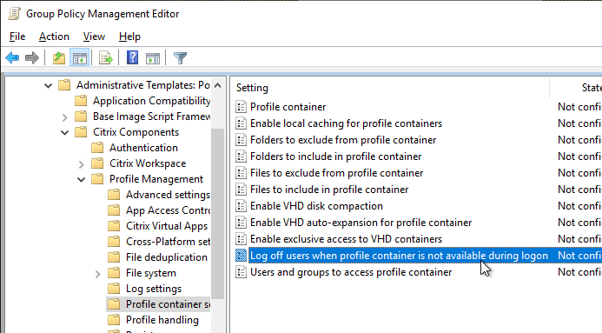Open the Action menu
Image resolution: width=602 pixels, height=333 pixels.
point(54,37)
